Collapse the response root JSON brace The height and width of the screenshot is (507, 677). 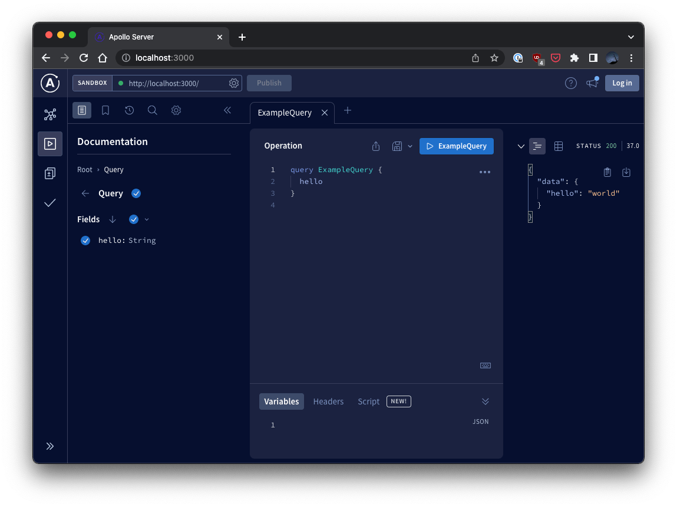[x=530, y=170]
